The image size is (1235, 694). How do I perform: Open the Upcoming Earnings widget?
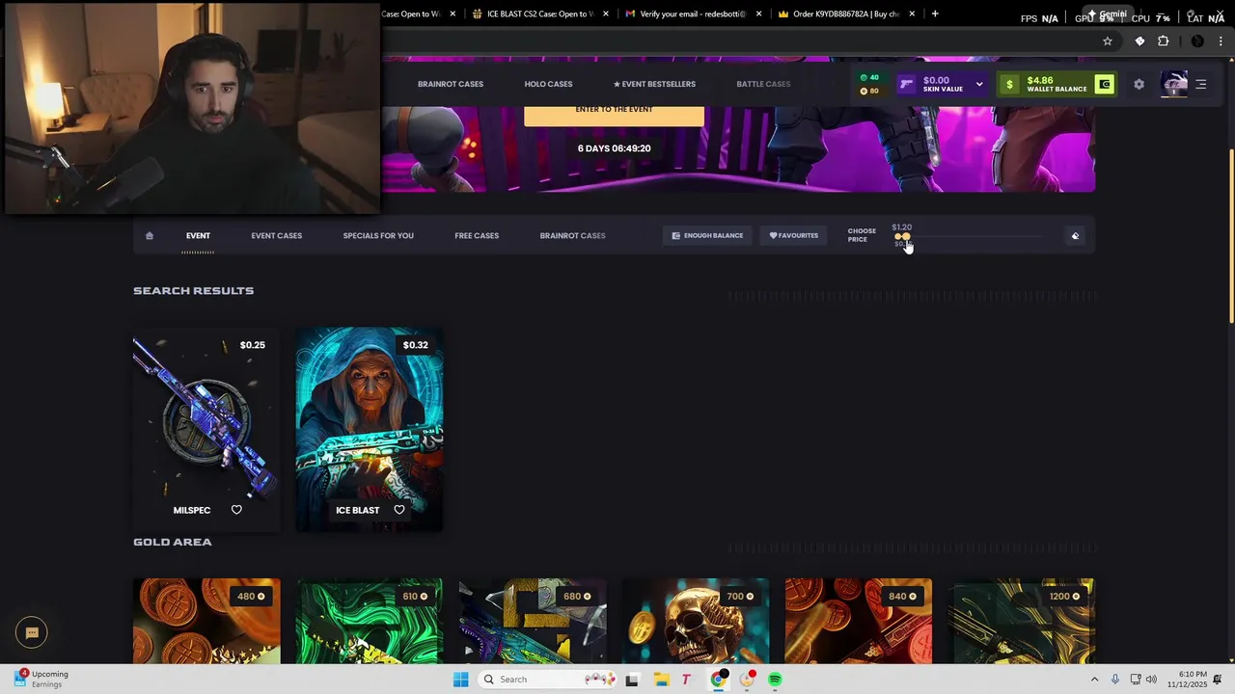click(41, 679)
